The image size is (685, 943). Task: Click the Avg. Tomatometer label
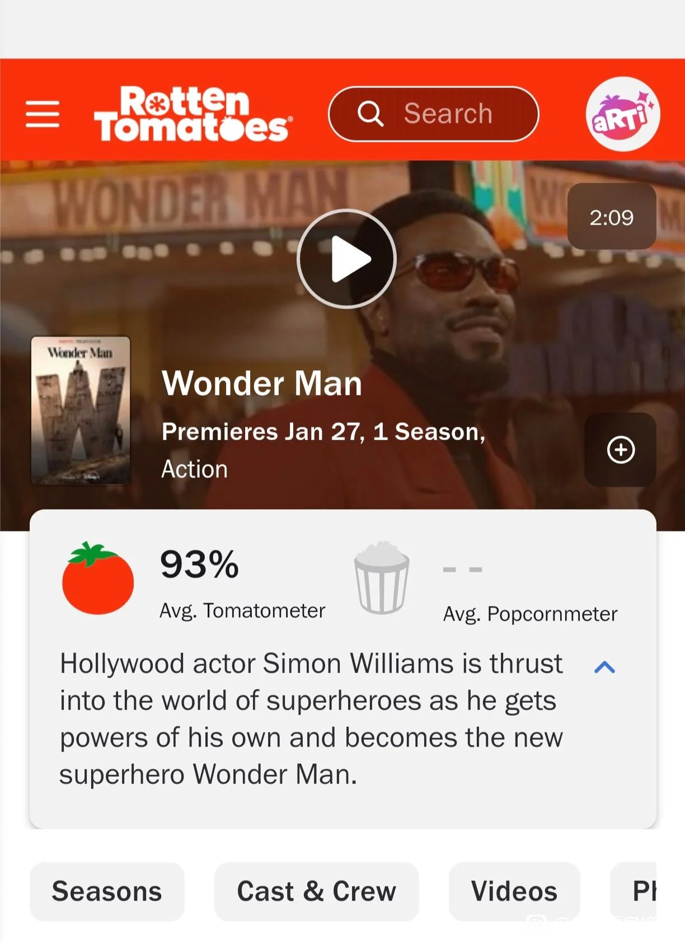(242, 610)
